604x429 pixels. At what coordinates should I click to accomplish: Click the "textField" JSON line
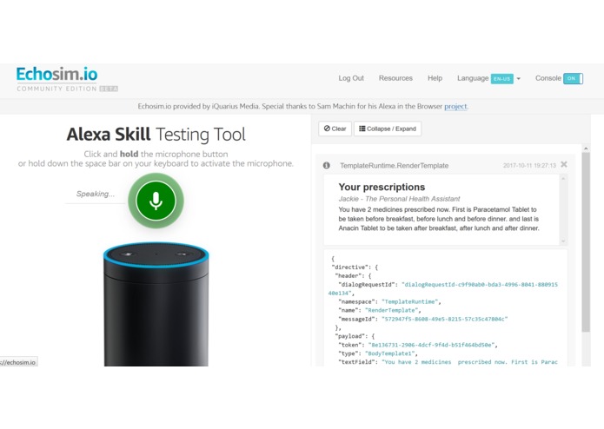click(448, 362)
